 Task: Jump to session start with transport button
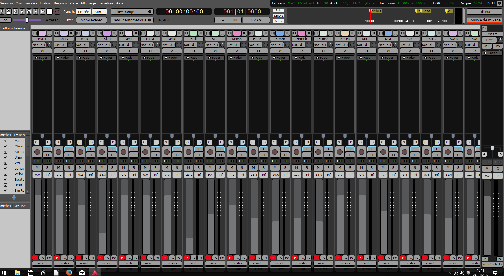pos(15,12)
